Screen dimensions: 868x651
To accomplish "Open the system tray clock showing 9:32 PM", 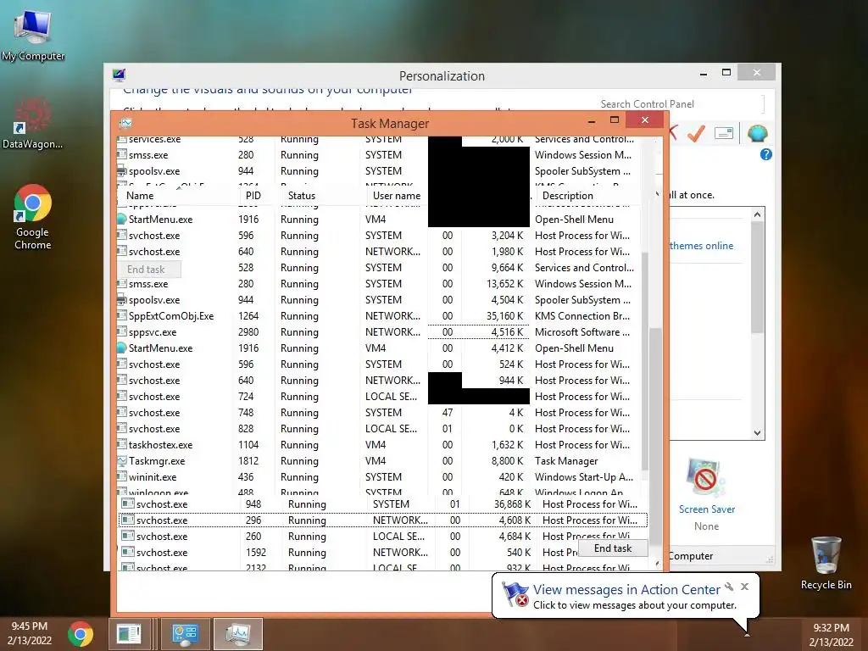I will tap(831, 634).
